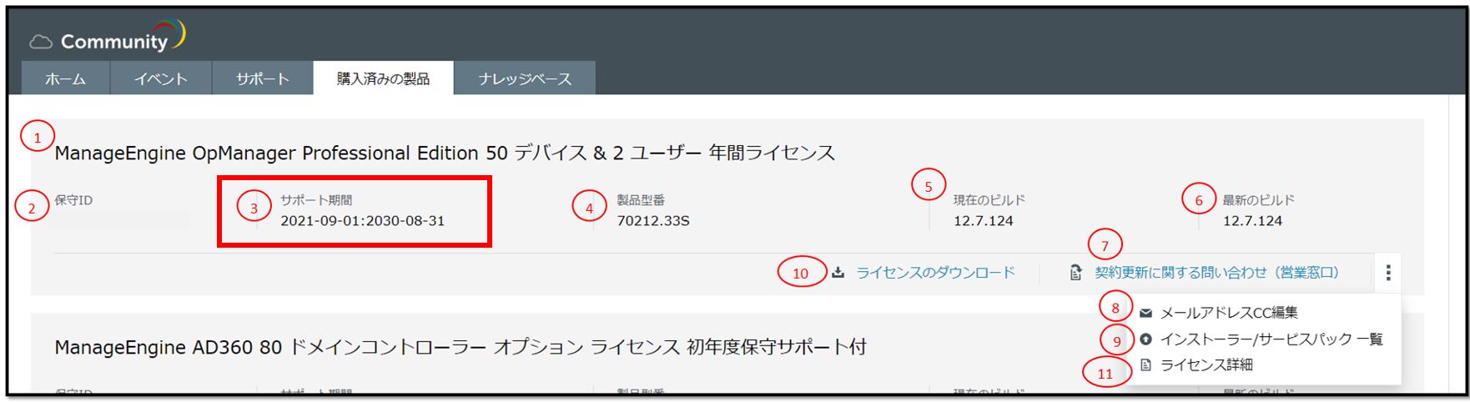Open the ナレッジベース tab

525,78
